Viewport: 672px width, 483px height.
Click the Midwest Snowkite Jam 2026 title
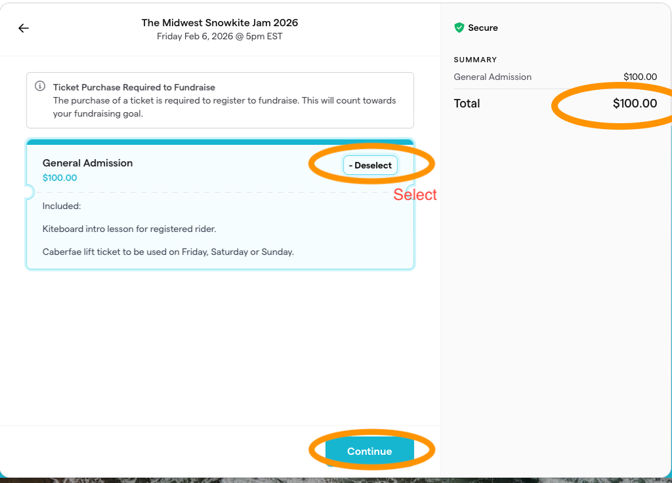coord(220,23)
